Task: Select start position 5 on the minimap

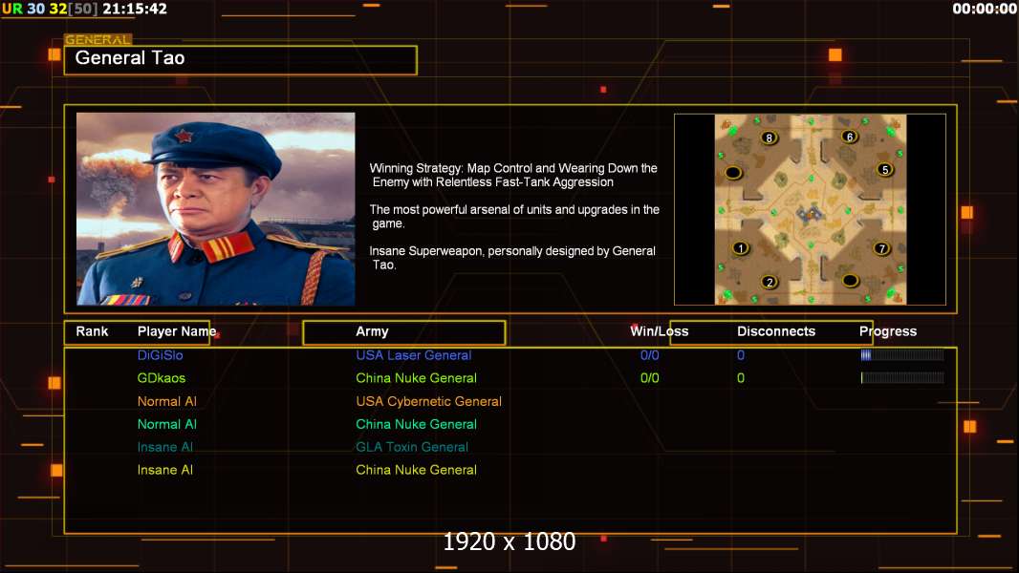Action: pyautogui.click(x=884, y=169)
